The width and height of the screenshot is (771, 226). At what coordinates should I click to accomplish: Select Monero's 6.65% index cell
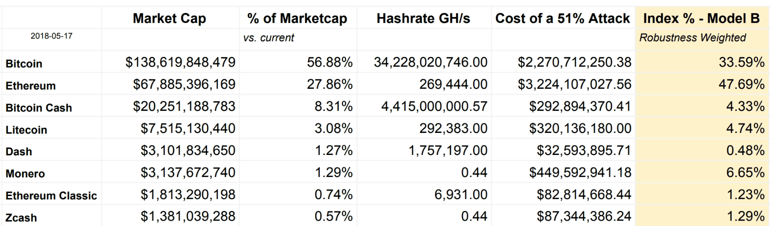[x=745, y=172]
